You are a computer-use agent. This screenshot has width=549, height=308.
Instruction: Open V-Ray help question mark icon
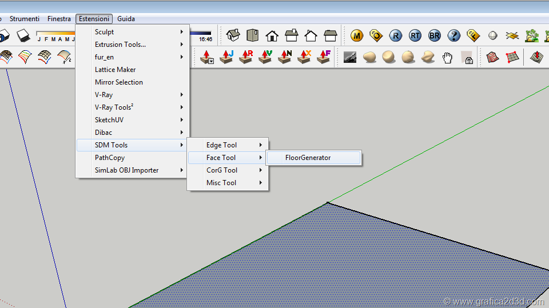pos(454,35)
